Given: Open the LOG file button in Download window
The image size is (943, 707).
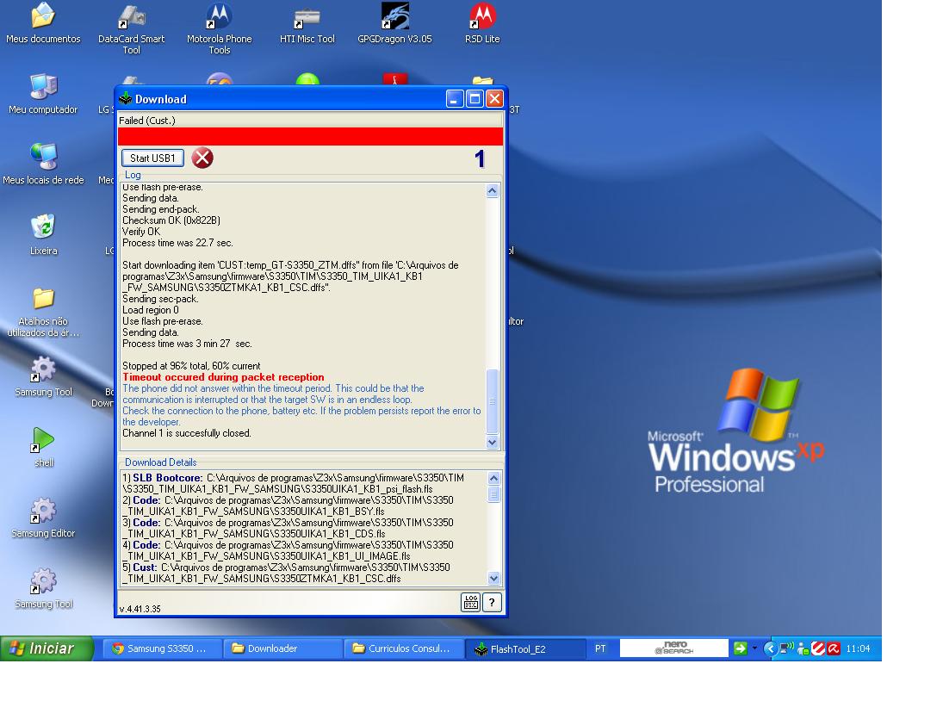Looking at the screenshot, I should (471, 602).
